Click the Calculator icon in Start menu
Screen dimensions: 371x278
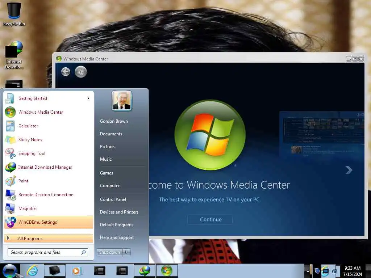pyautogui.click(x=10, y=126)
